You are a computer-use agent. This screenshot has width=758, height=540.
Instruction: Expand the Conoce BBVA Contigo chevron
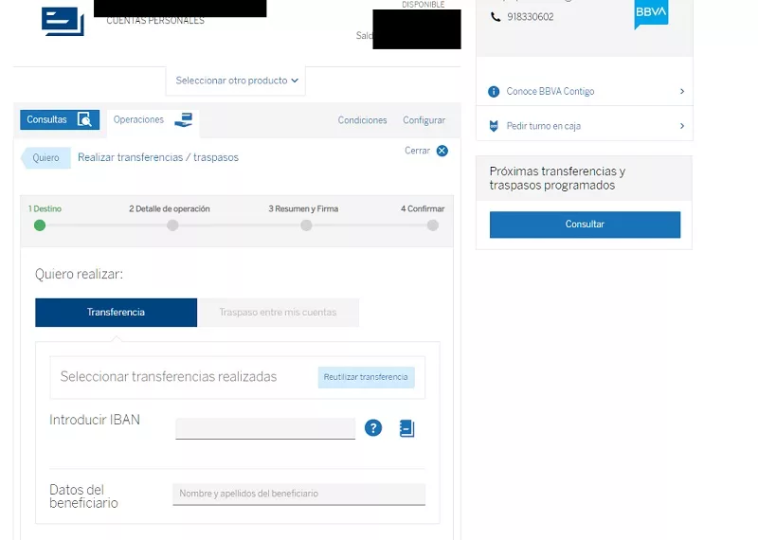click(x=682, y=92)
